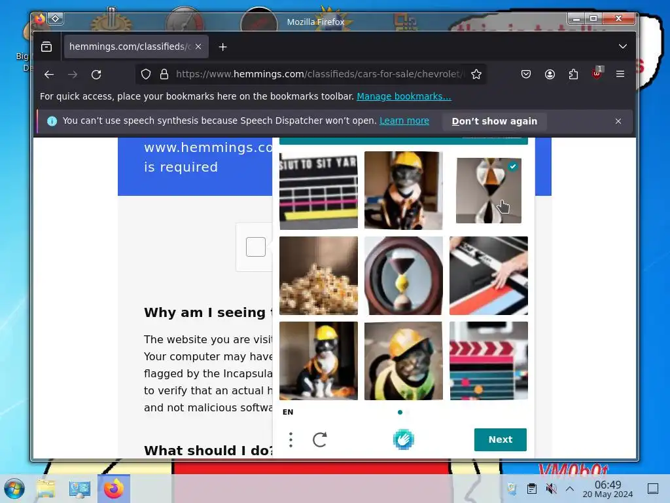Image resolution: width=670 pixels, height=503 pixels.
Task: Bookmark this page with the star icon
Action: coord(476,75)
